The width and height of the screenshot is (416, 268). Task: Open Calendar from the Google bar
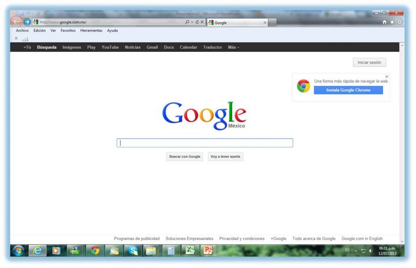[x=189, y=47]
